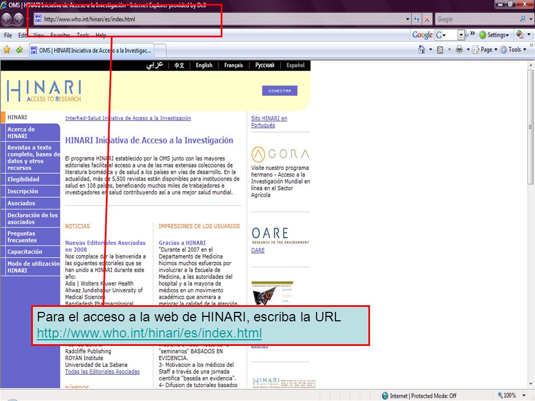Click the browser Back arrow button
This screenshot has width=535, height=401.
(7, 19)
